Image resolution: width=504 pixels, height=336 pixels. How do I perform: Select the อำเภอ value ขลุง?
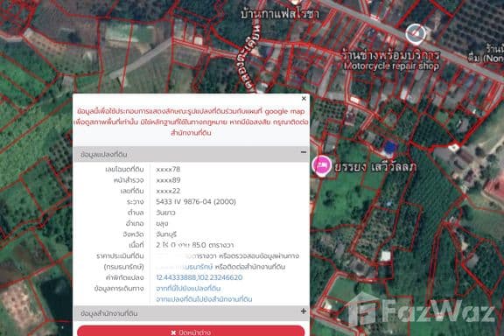pos(162,223)
